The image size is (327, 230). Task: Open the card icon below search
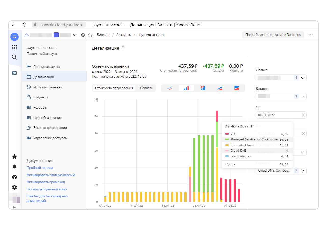(15, 73)
